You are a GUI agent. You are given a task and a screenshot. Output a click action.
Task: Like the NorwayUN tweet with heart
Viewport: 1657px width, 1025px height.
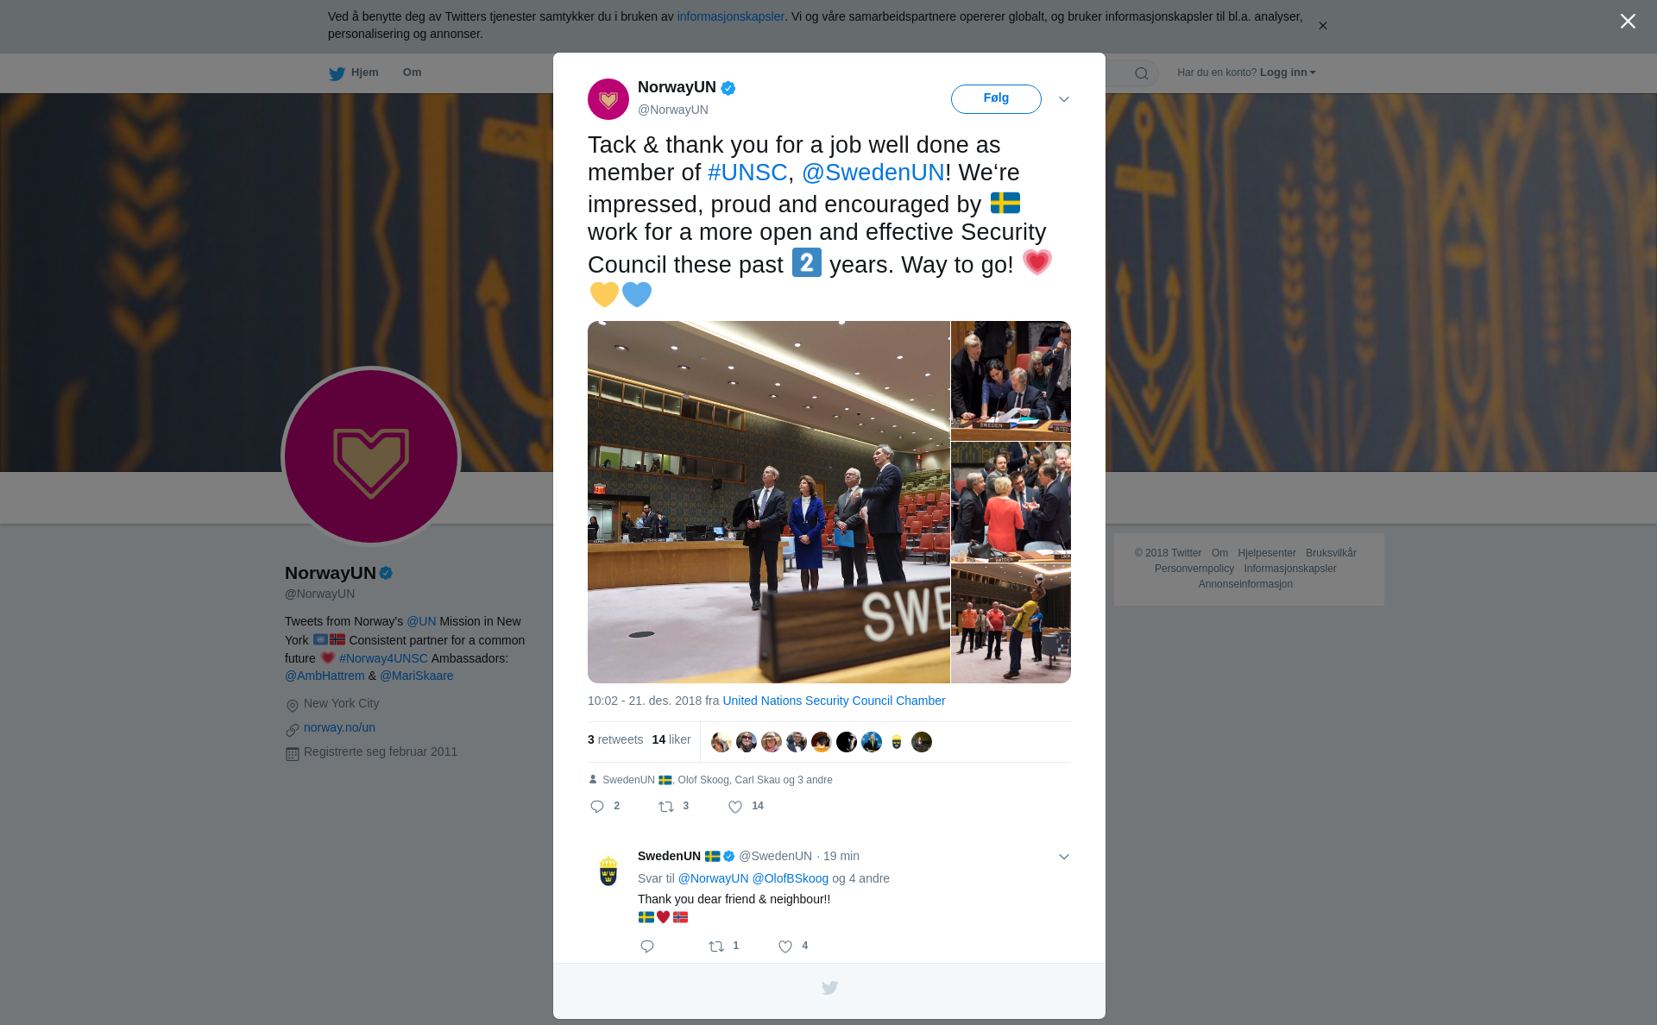[x=735, y=807]
